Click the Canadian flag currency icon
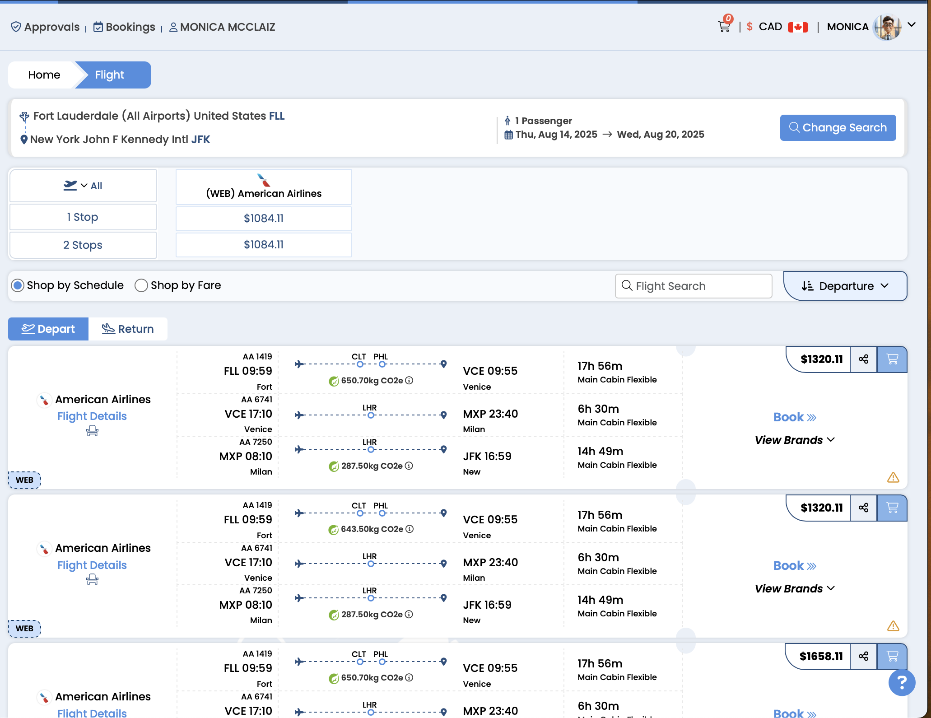The height and width of the screenshot is (718, 931). pos(798,27)
